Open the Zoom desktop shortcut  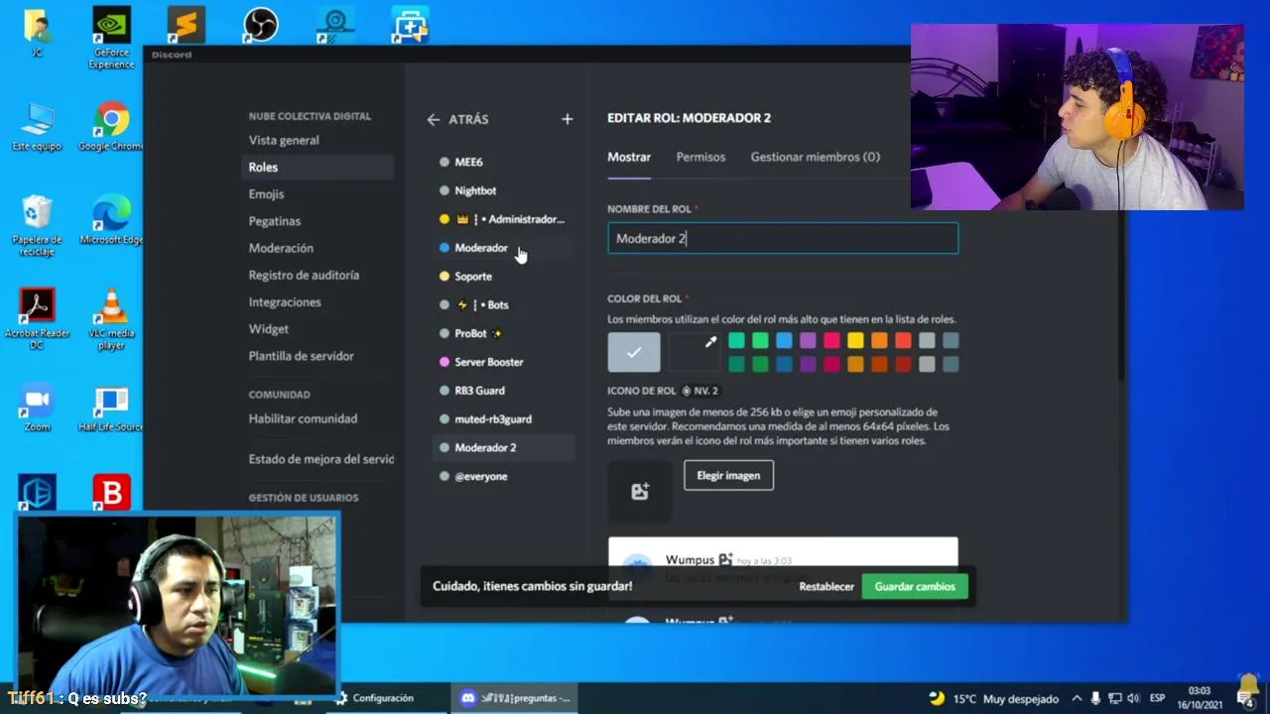pos(37,408)
